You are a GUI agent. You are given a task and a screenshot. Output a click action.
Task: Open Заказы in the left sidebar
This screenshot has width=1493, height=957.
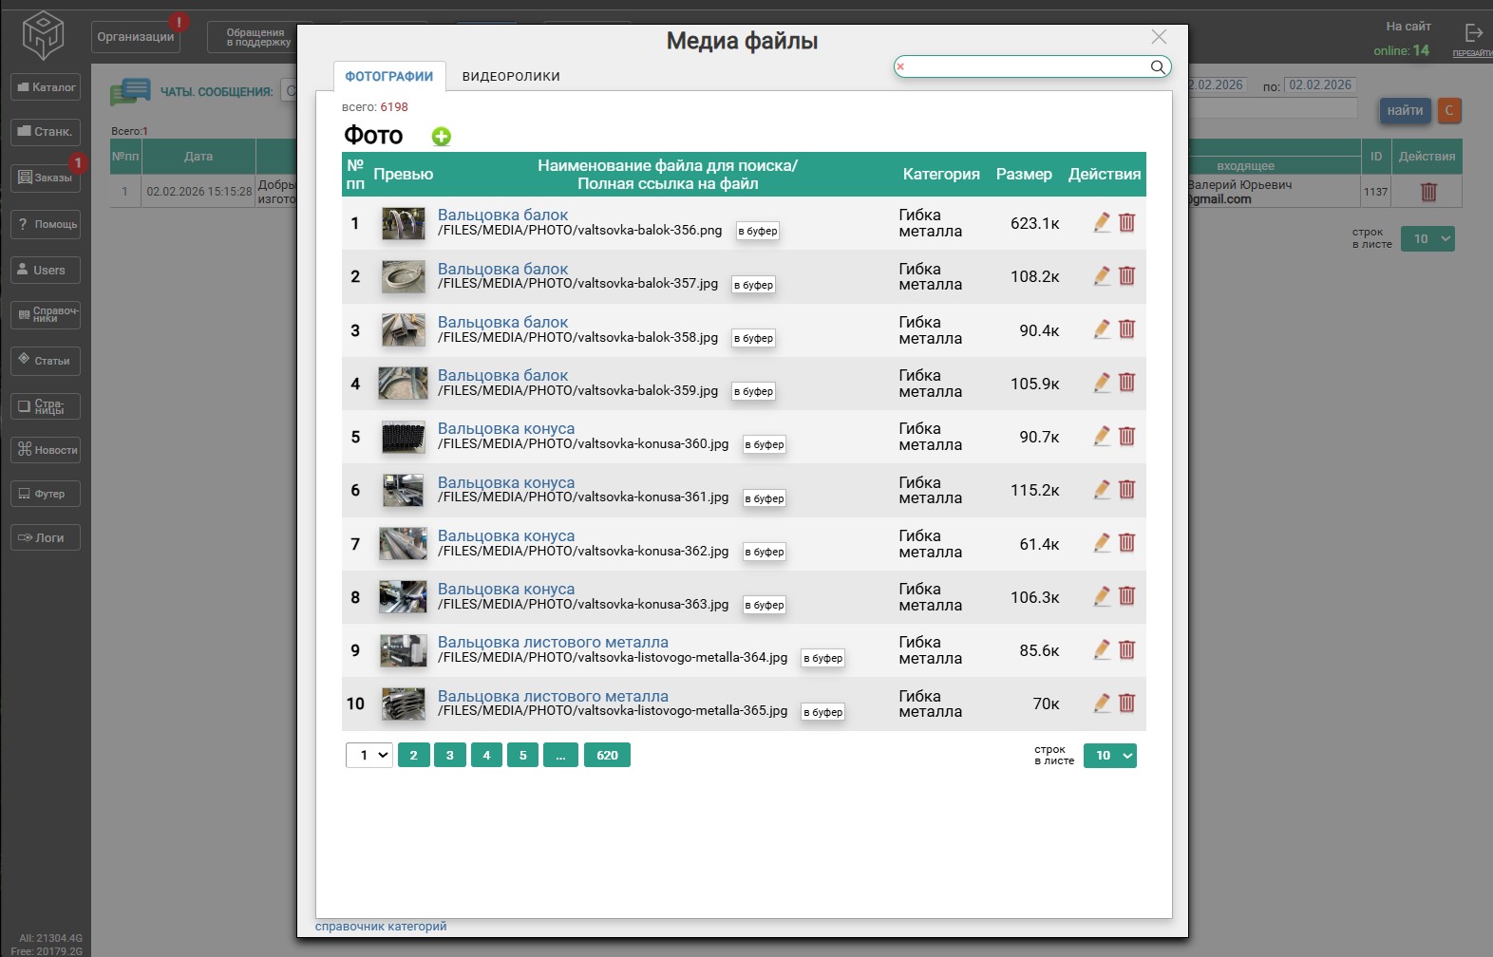click(x=46, y=178)
